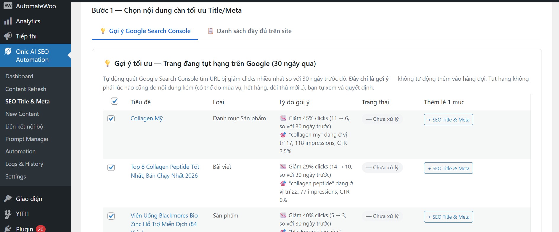Open Viên Uống Blackmores Bio Zinc product link
This screenshot has width=559, height=232.
(164, 223)
